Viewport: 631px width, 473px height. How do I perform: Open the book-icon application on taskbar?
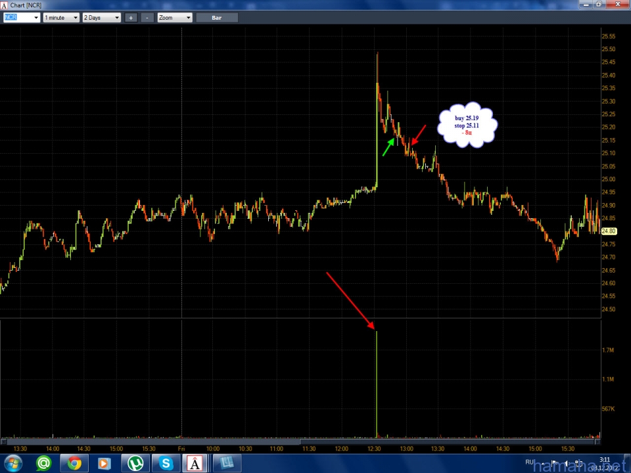[225, 463]
